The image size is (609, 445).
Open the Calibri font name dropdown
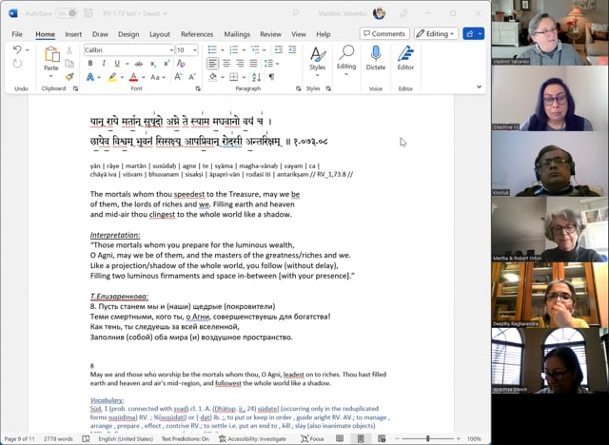[171, 50]
